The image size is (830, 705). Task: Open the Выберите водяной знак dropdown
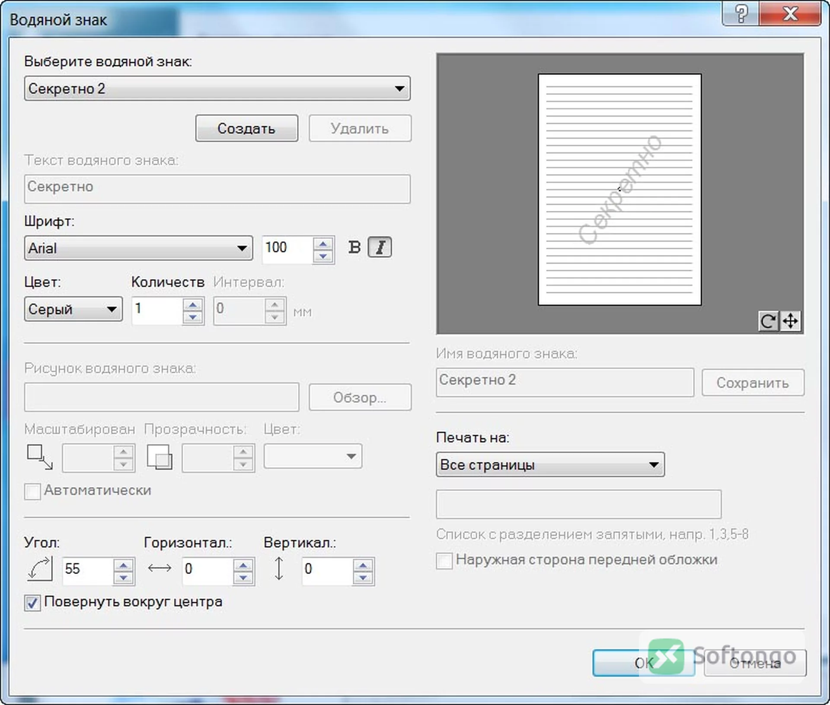tap(217, 89)
